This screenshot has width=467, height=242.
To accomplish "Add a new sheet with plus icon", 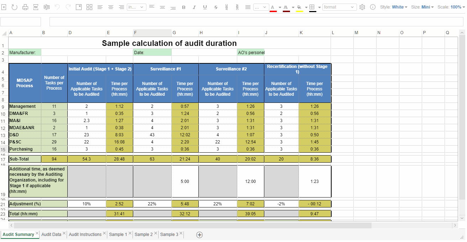I will (x=199, y=235).
